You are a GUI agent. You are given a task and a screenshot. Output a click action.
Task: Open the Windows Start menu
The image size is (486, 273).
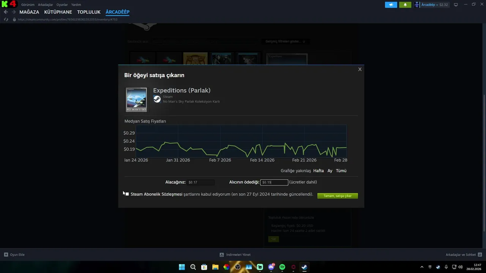click(x=182, y=267)
